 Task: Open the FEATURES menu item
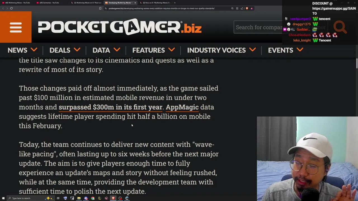[x=149, y=50]
